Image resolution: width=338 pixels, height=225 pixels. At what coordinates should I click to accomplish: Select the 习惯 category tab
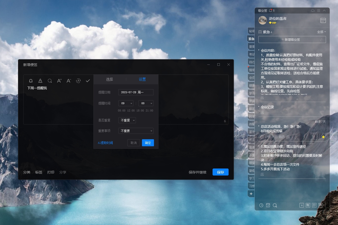pos(251,186)
